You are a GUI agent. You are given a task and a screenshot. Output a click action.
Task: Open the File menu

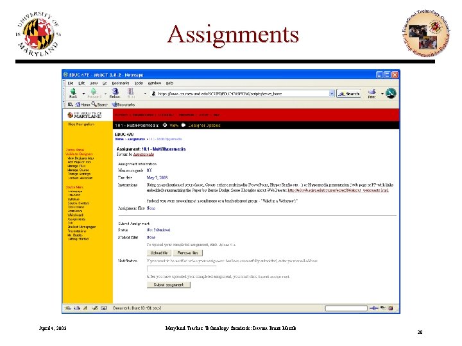[x=71, y=83]
